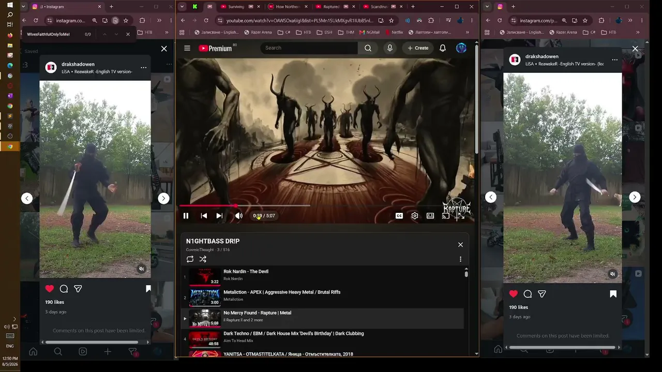
Task: Close the post in left Instagram window
Action: (164, 49)
